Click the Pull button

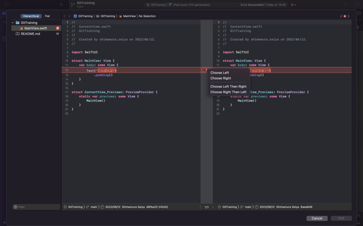click(x=341, y=218)
